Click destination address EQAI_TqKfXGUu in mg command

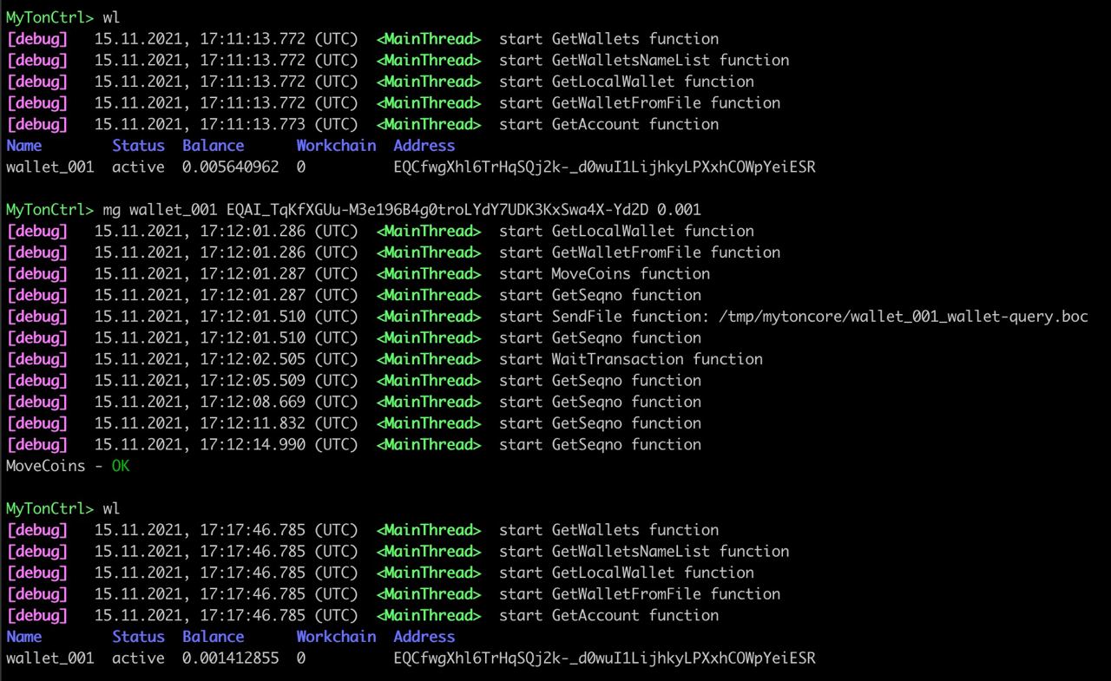[x=437, y=209]
